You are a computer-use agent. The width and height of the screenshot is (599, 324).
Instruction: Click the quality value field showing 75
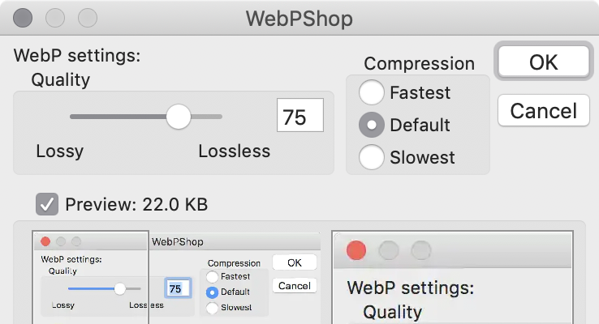[300, 116]
